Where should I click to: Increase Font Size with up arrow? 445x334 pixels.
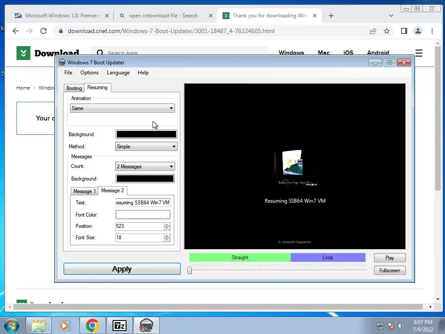click(x=167, y=236)
